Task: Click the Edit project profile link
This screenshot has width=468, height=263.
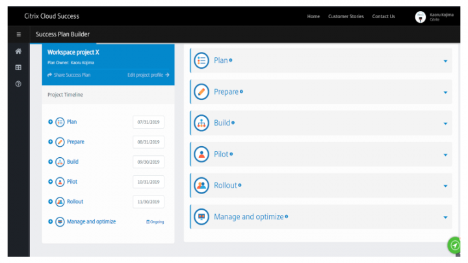Action: 148,75
